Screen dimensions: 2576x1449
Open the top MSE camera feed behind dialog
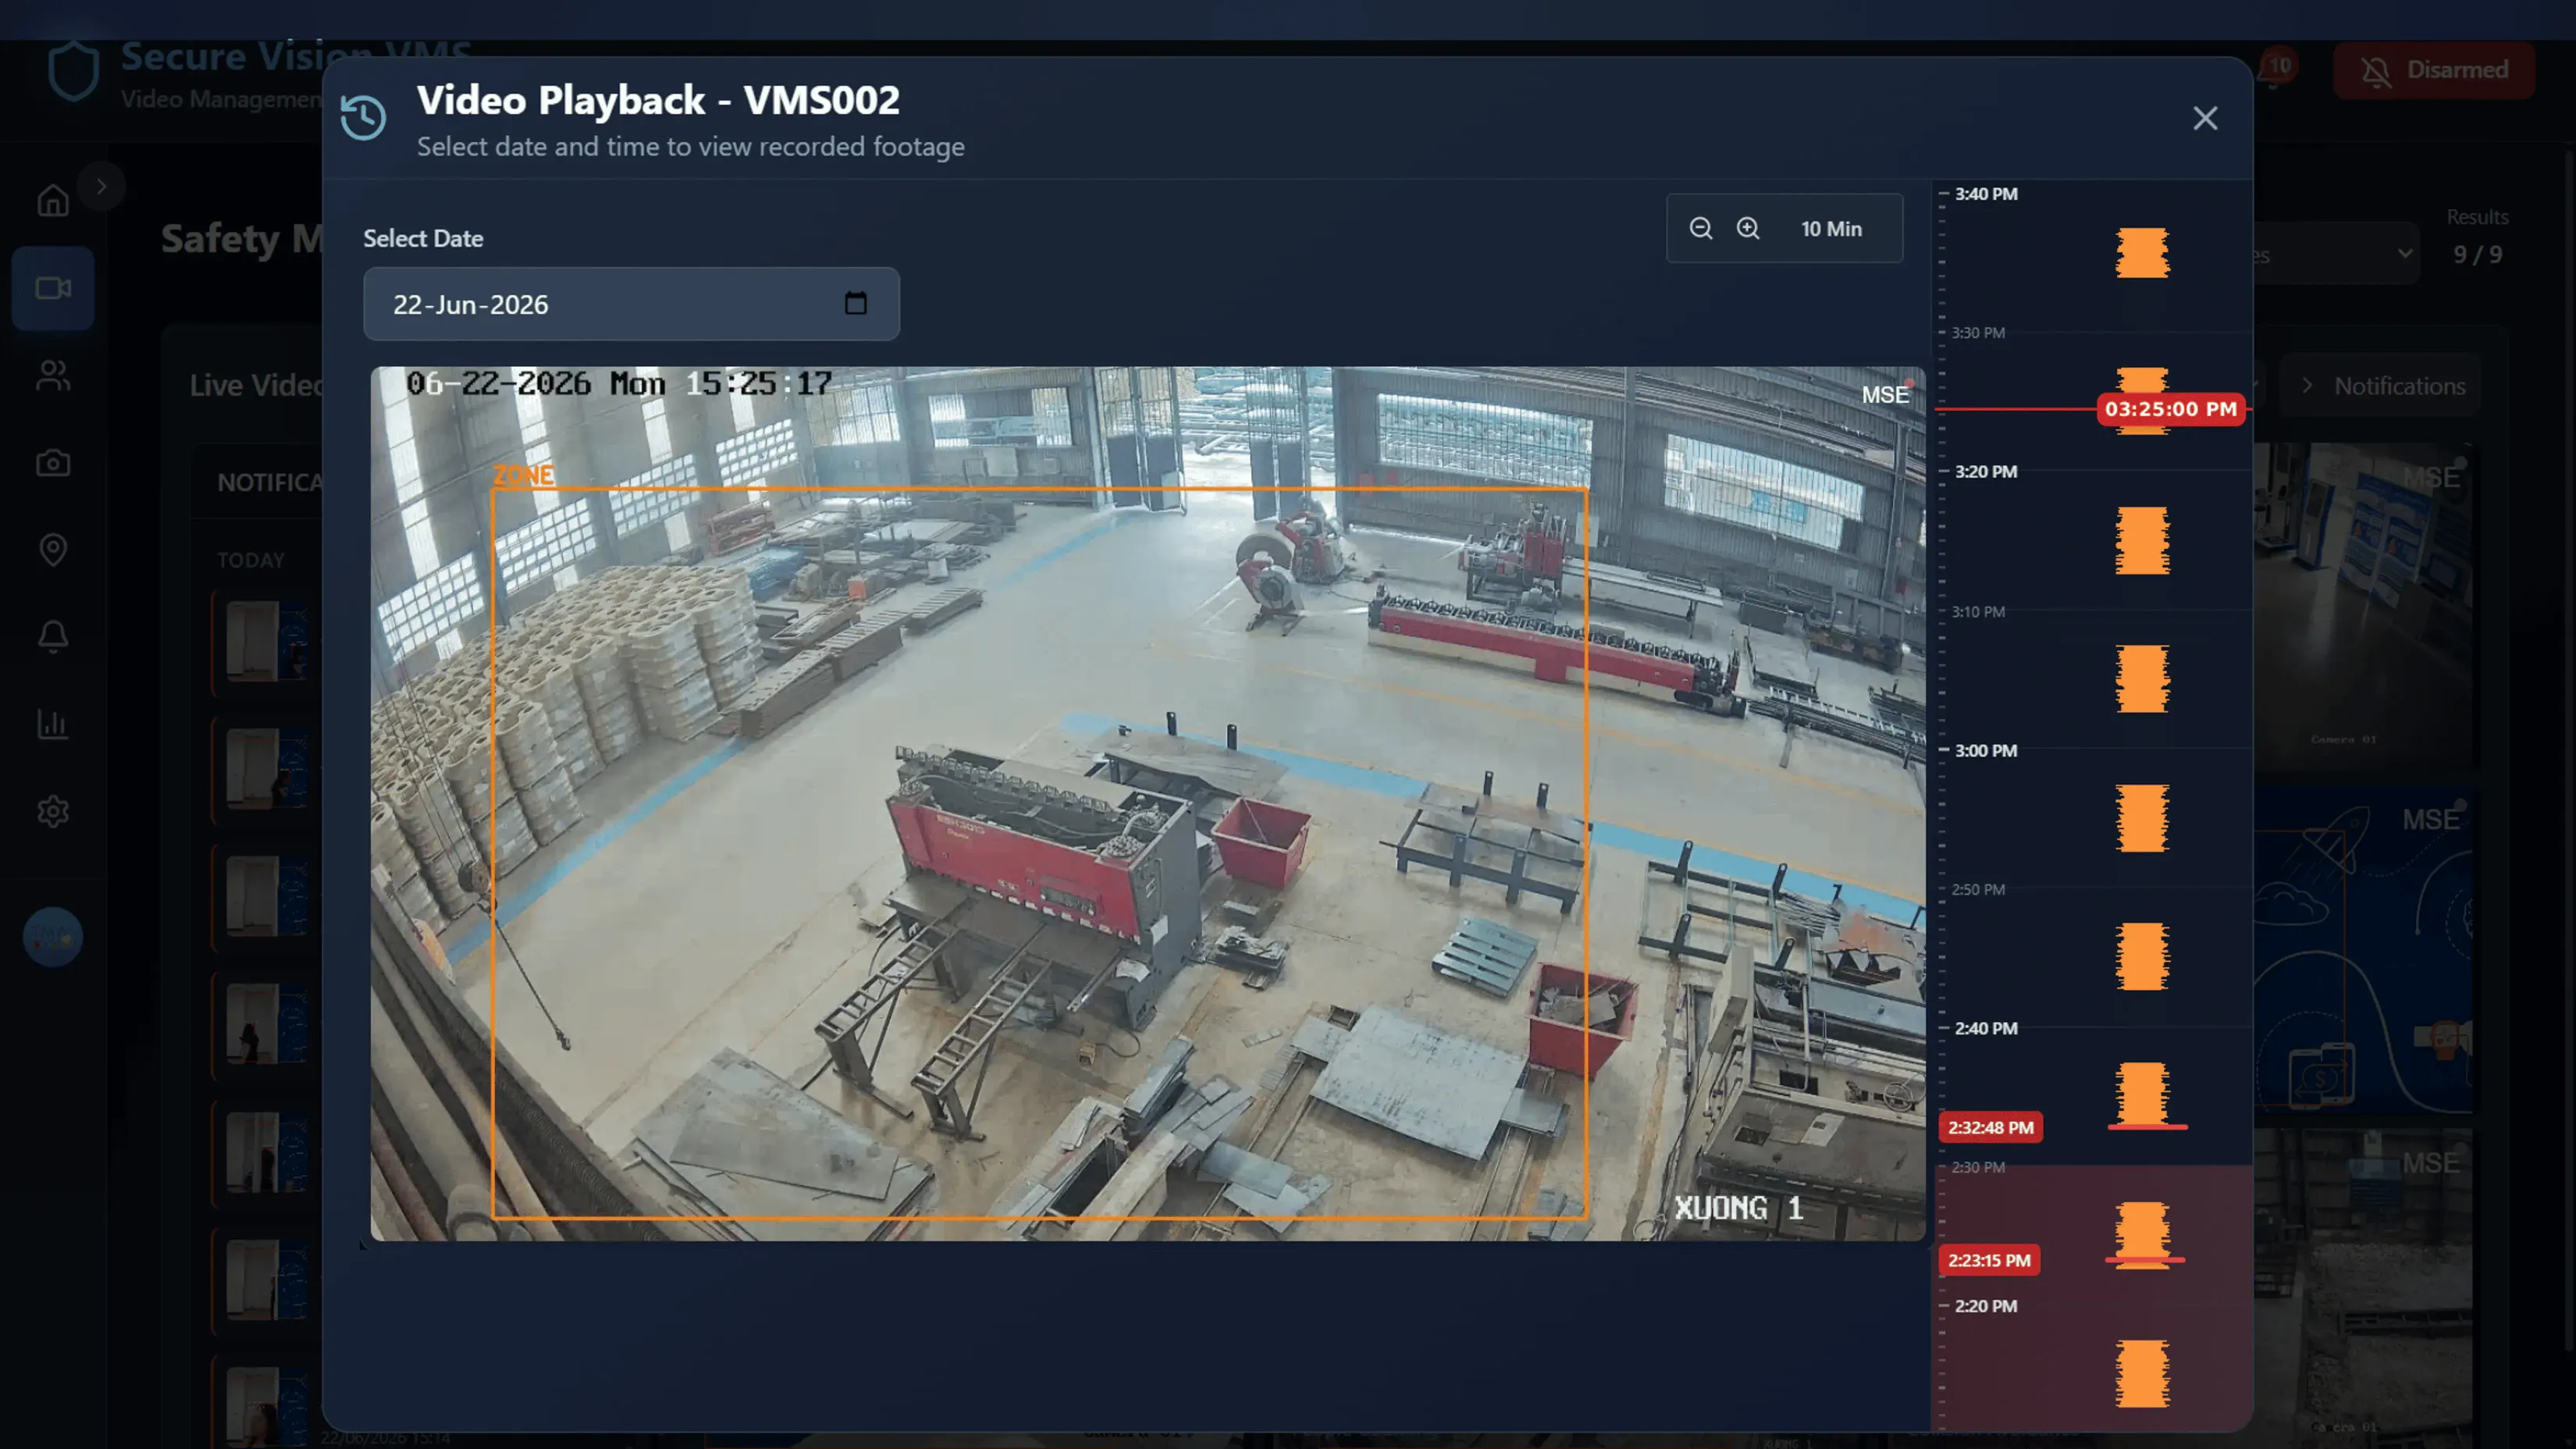(2364, 608)
